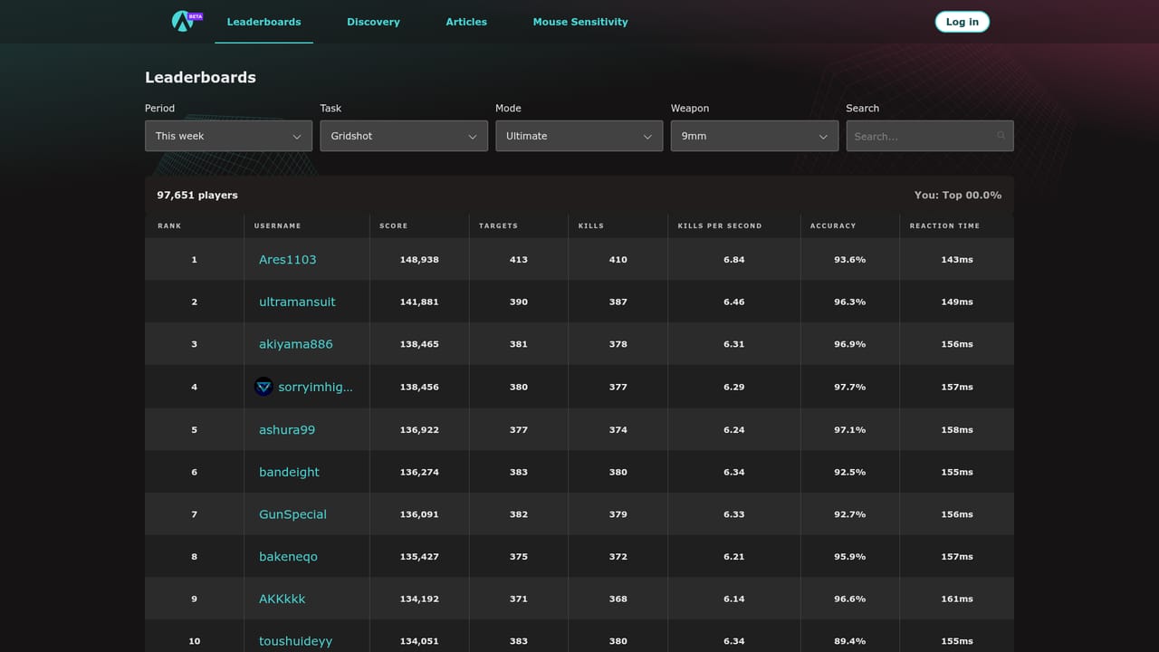Screen dimensions: 1159x652
Task: Open Ares1103's player profile
Action: tap(288, 260)
